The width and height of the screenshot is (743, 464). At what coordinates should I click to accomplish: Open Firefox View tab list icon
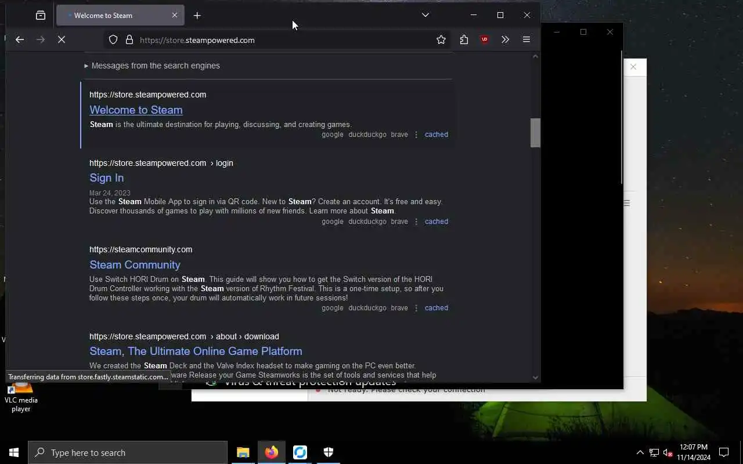[41, 16]
